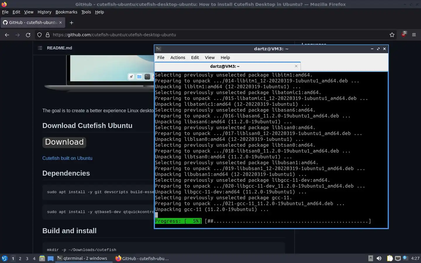Open the file manager from the panel
Image resolution: width=421 pixels, height=263 pixels.
42,258
